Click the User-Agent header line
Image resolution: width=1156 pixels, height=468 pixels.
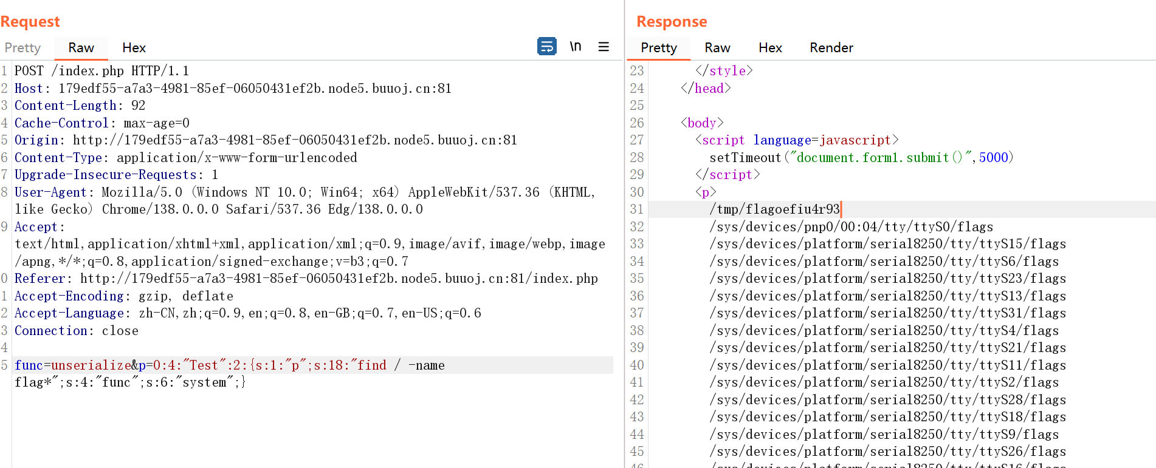[x=305, y=201]
